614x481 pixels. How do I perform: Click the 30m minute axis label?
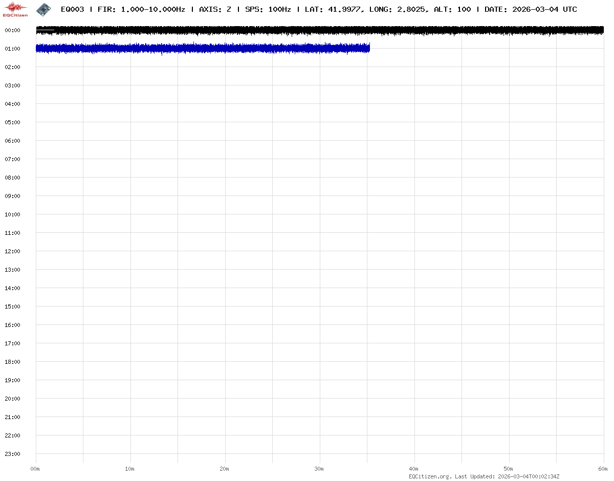pos(319,469)
